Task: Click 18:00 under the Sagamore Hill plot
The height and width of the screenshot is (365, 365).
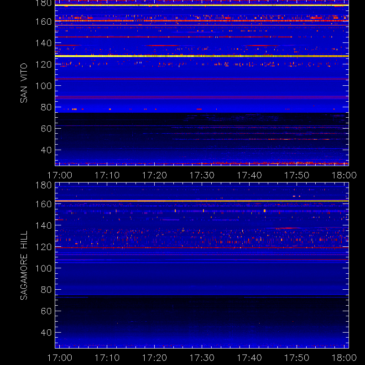Action: (344, 358)
